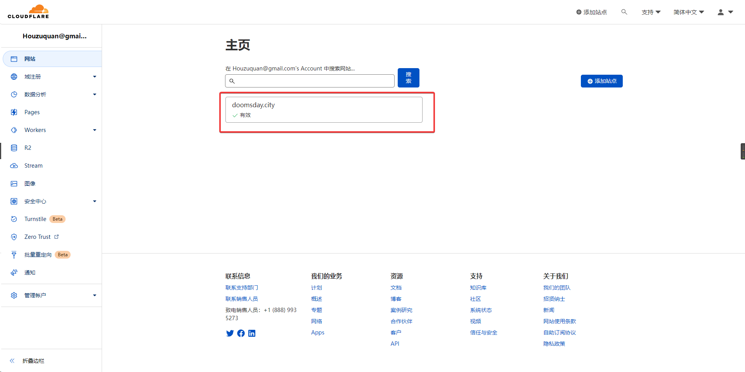The image size is (745, 372).
Task: Collapse the sidebar with 折叠边栏
Action: tap(33, 361)
